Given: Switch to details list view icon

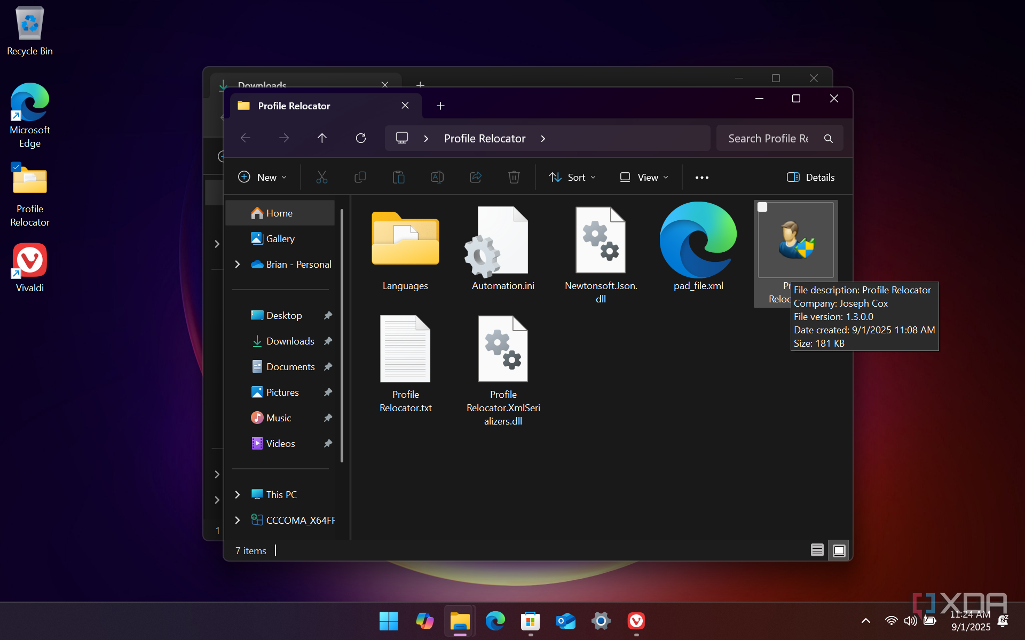Looking at the screenshot, I should pos(817,550).
